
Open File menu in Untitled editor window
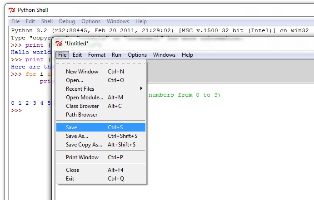(62, 55)
